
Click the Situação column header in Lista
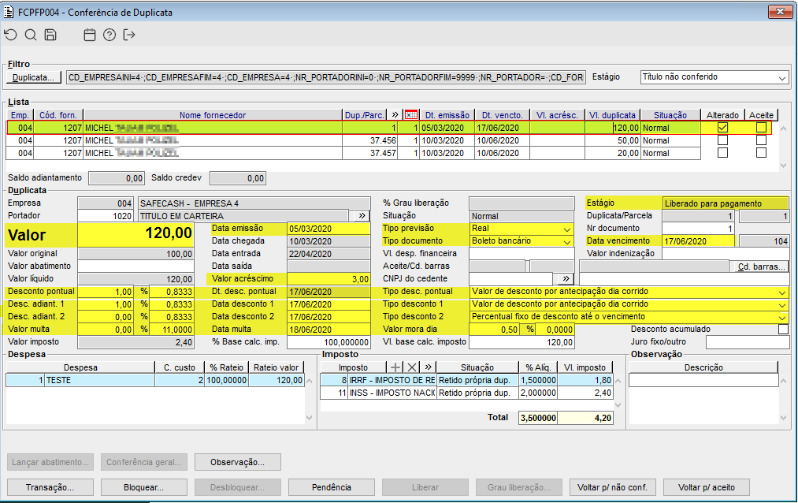pos(670,115)
